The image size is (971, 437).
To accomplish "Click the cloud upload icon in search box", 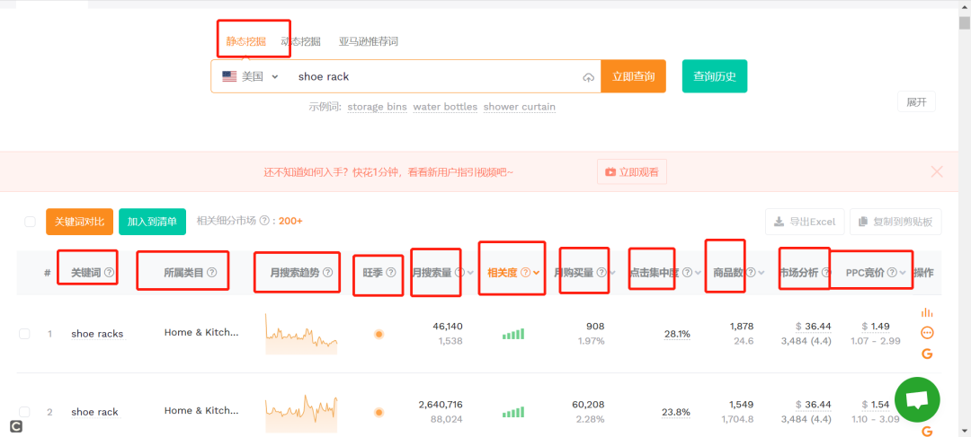I will coord(588,77).
